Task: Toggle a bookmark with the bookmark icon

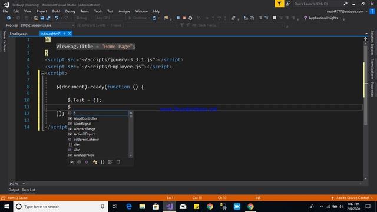Action: pyautogui.click(x=275, y=18)
